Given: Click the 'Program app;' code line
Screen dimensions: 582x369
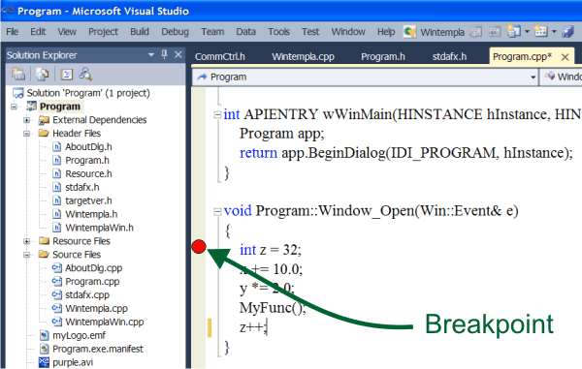Looking at the screenshot, I should [281, 134].
